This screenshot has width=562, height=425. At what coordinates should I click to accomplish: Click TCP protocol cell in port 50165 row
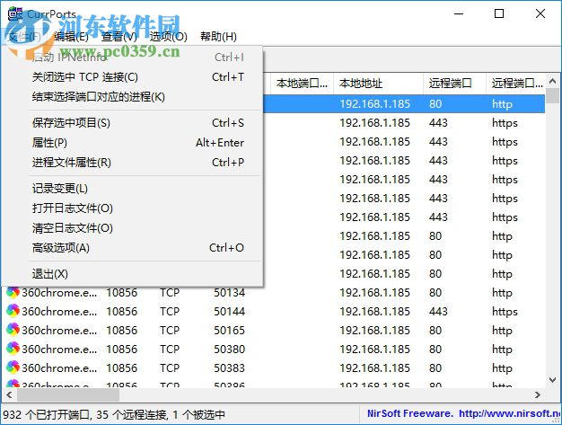(x=170, y=331)
